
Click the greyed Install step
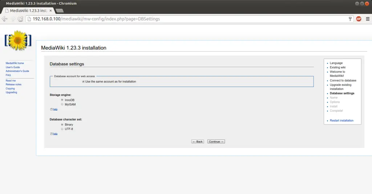333,106
